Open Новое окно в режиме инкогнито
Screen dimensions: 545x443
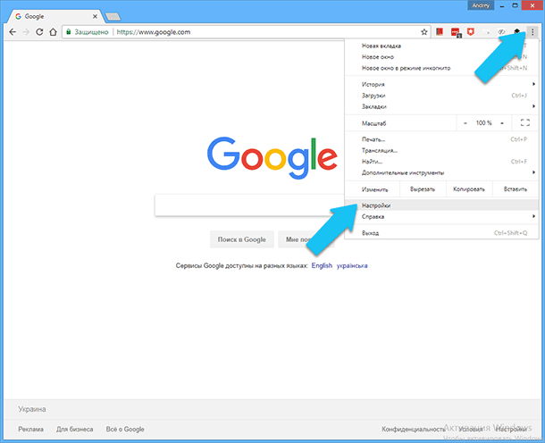coord(406,68)
